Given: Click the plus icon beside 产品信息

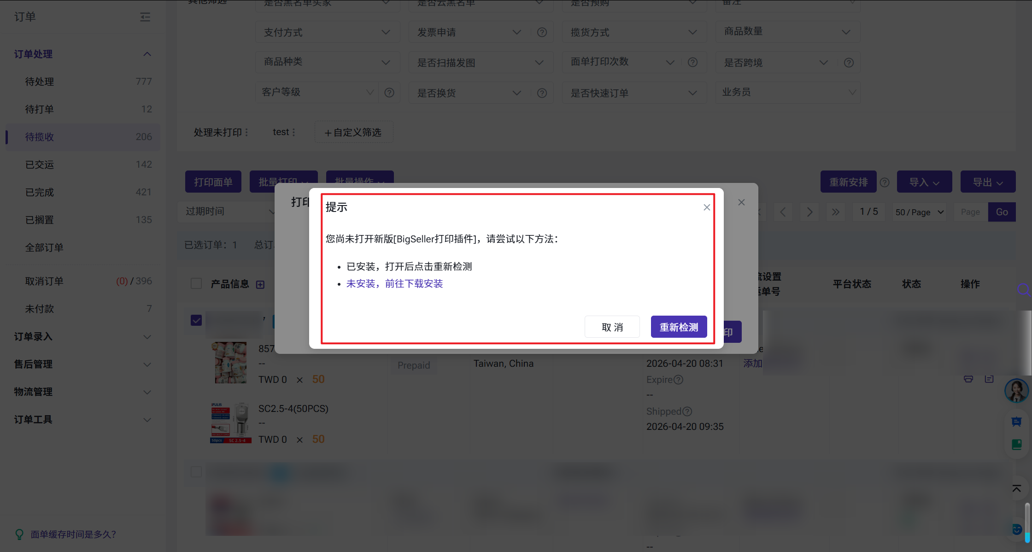Looking at the screenshot, I should tap(260, 284).
